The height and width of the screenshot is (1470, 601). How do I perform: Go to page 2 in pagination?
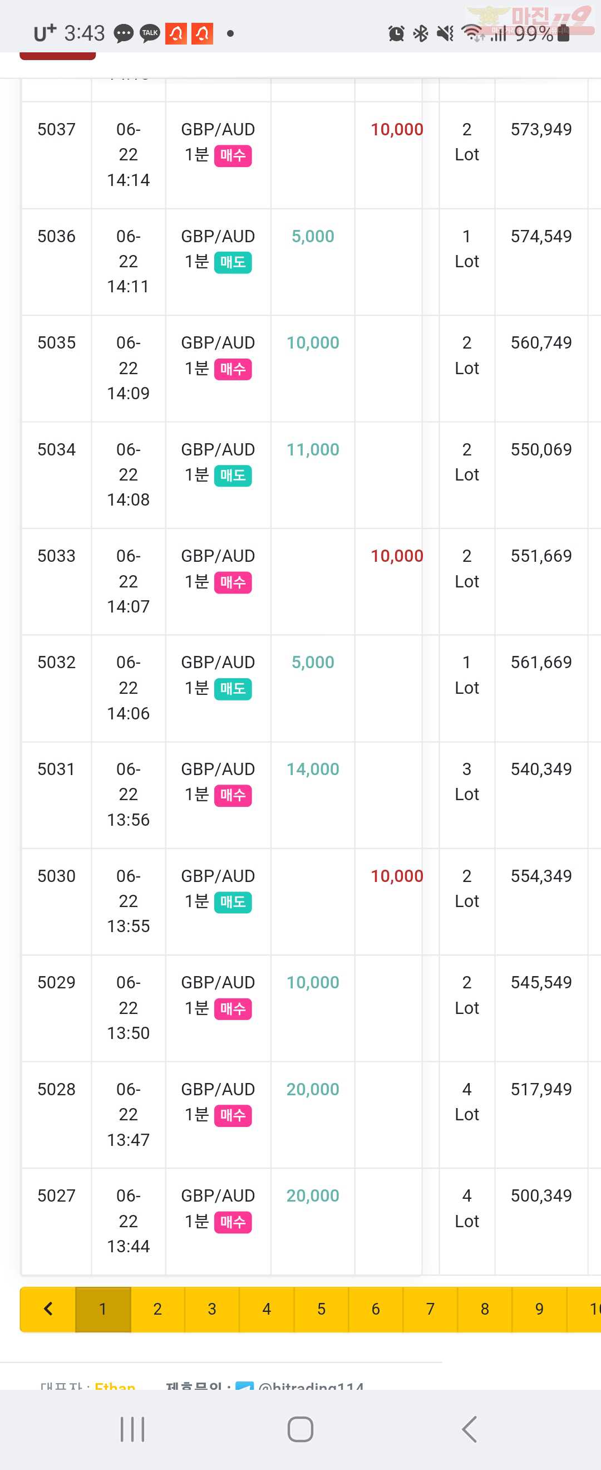(157, 1309)
